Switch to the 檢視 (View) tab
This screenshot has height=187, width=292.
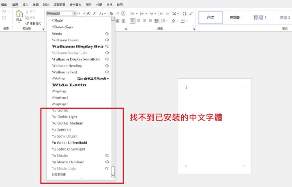(109, 4)
